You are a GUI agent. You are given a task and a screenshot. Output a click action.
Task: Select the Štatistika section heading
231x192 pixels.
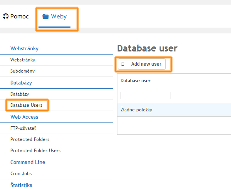point(21,185)
